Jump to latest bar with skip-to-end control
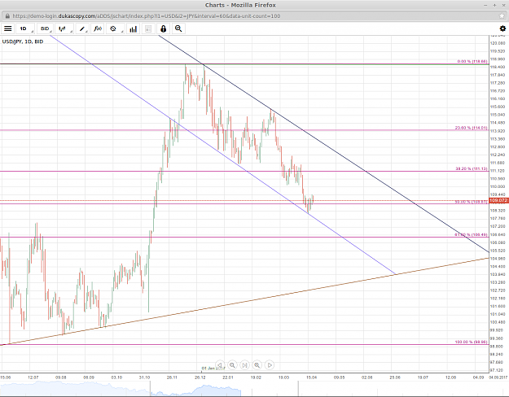Image resolution: width=509 pixels, height=397 pixels. 244,365
